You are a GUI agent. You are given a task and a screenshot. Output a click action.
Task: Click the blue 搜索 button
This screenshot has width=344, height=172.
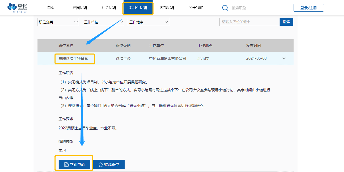[286, 22]
